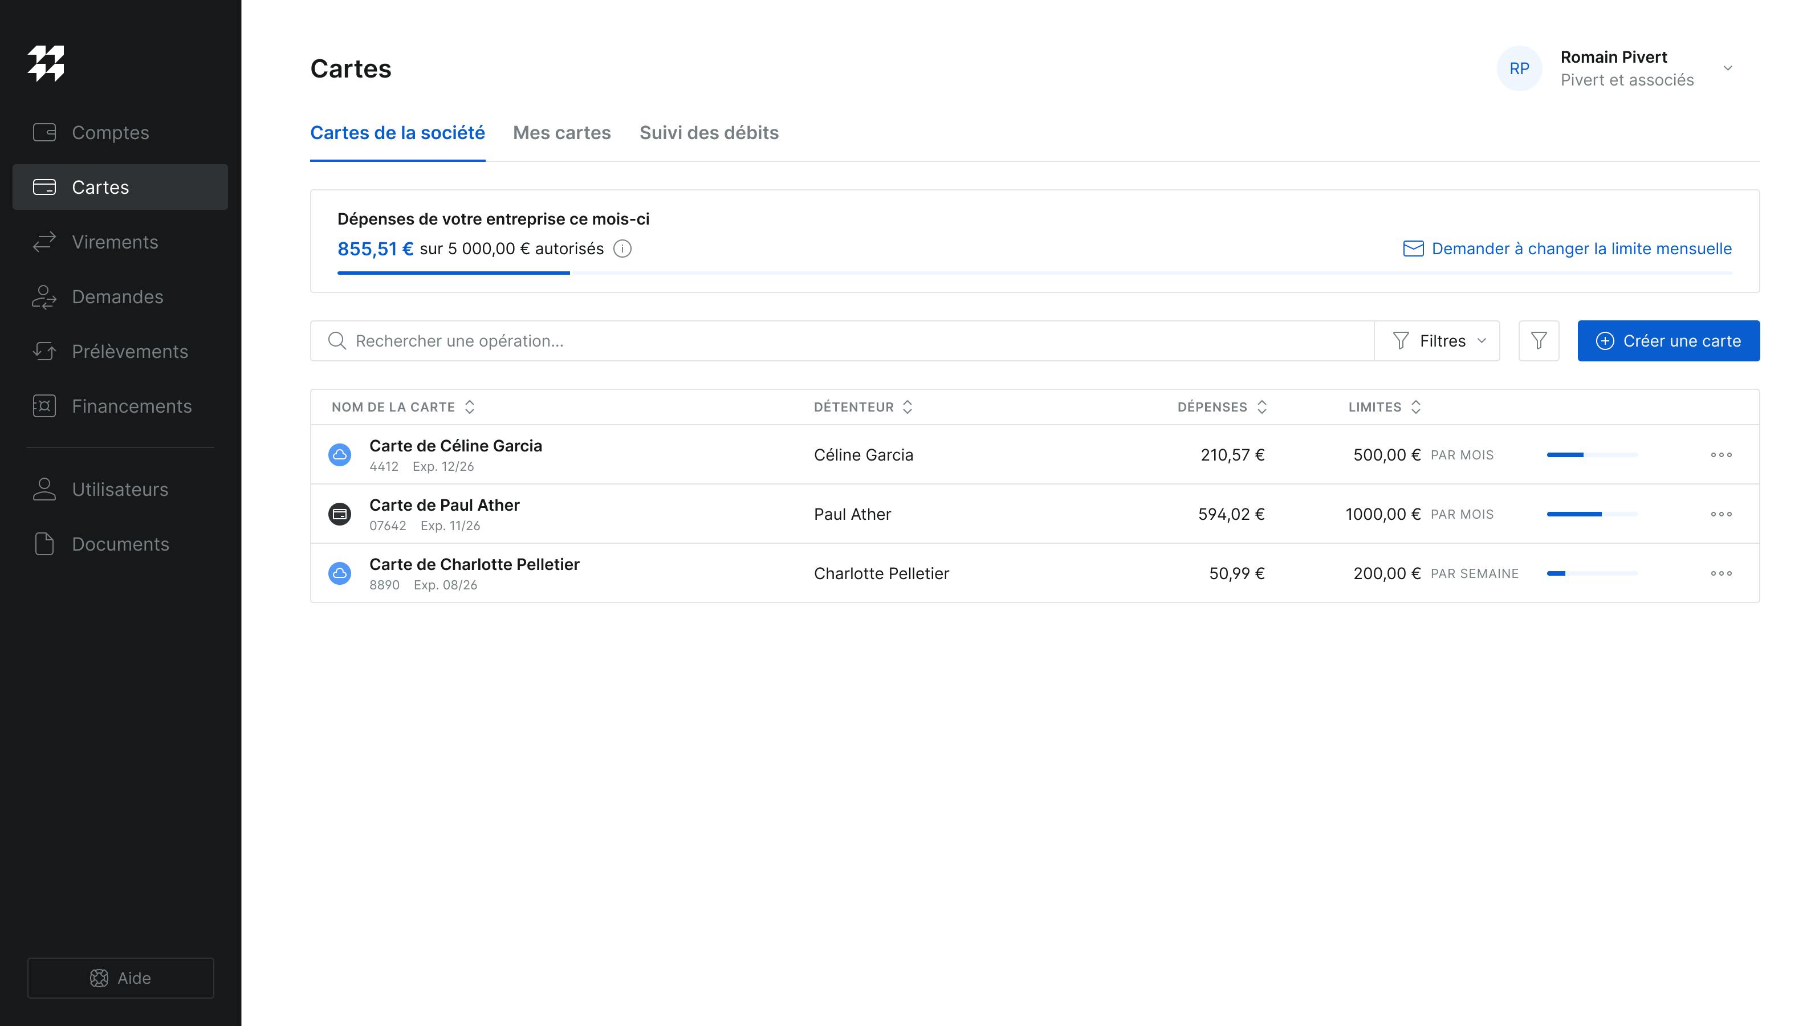Image resolution: width=1815 pixels, height=1026 pixels.
Task: Click the funnel icon inside the Filtres dropdown
Action: tap(1401, 341)
